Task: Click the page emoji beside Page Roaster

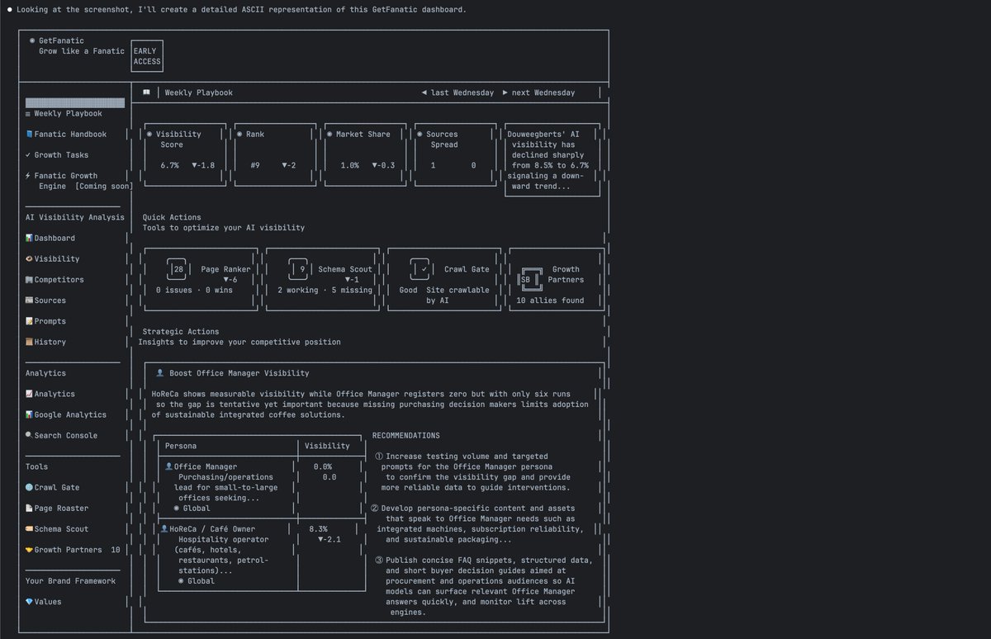Action: (29, 508)
